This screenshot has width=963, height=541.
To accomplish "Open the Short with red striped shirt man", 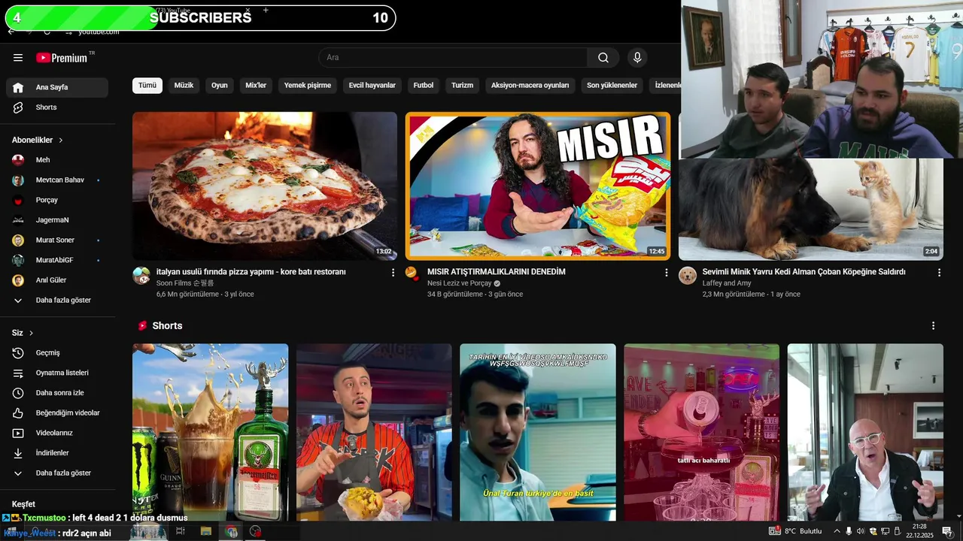I will [374, 432].
